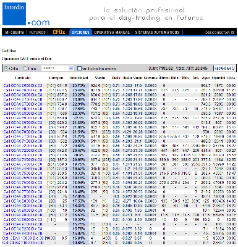Click the 19.33% volatility cell
The width and height of the screenshot is (238, 247).
pos(79,174)
